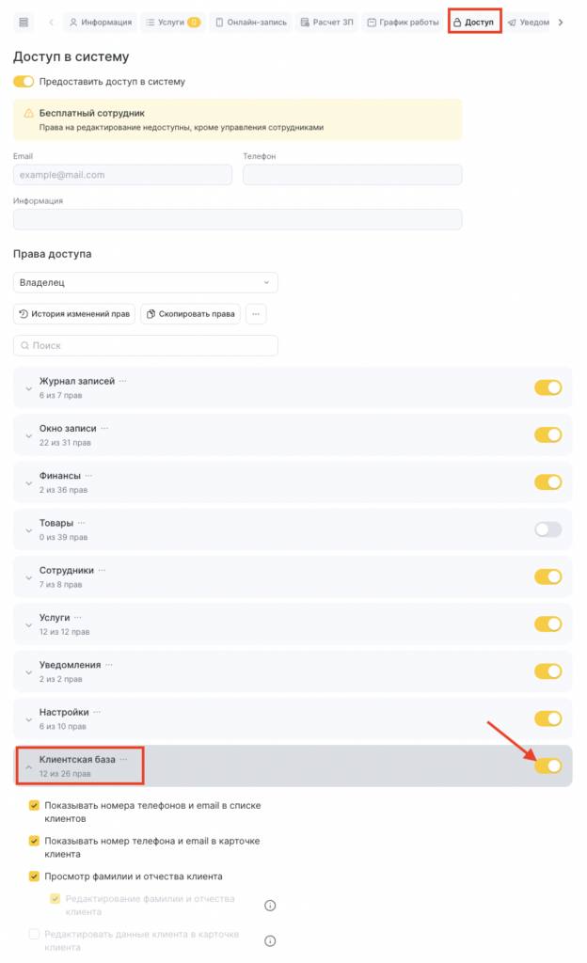
Task: Click the three-dot button beside Скопировать права
Action: point(256,314)
